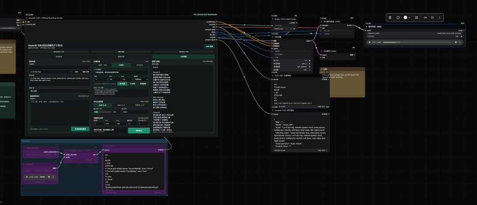
Task: Open the three-dot menu in the node toolbar
Action: pyautogui.click(x=439, y=18)
